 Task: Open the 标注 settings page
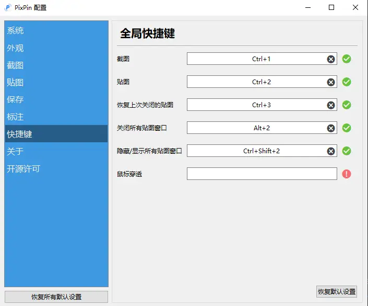pyautogui.click(x=56, y=117)
